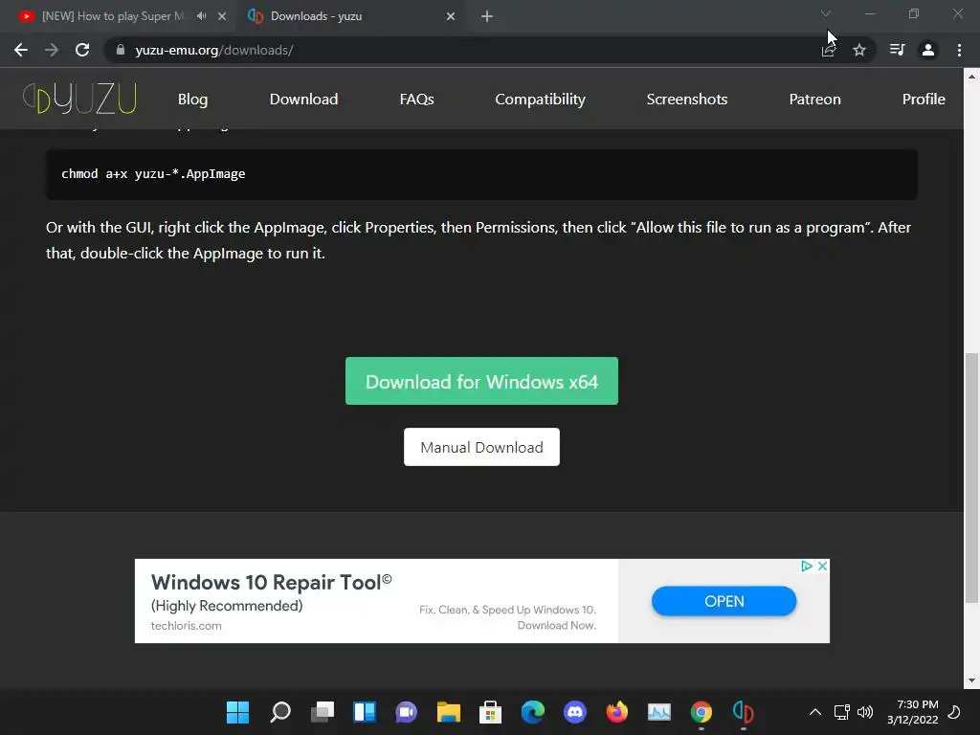Click the scrollbar down arrow
The height and width of the screenshot is (735, 980).
pos(971,680)
